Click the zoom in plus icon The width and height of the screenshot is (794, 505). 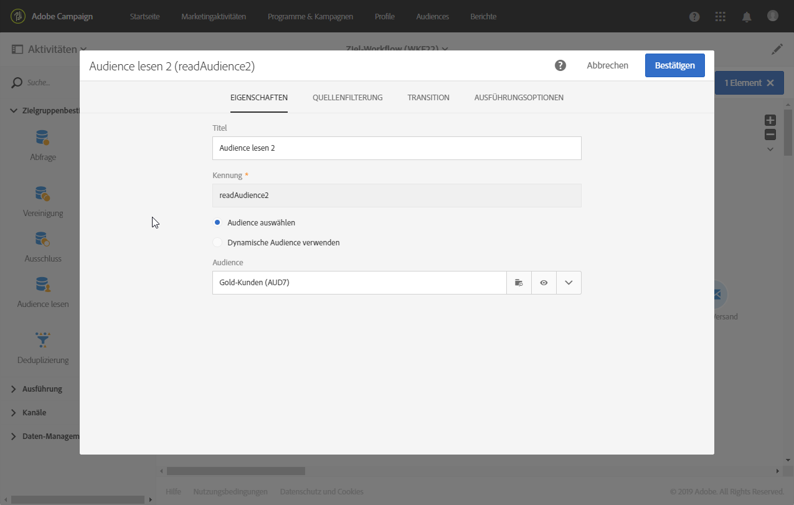pos(770,120)
